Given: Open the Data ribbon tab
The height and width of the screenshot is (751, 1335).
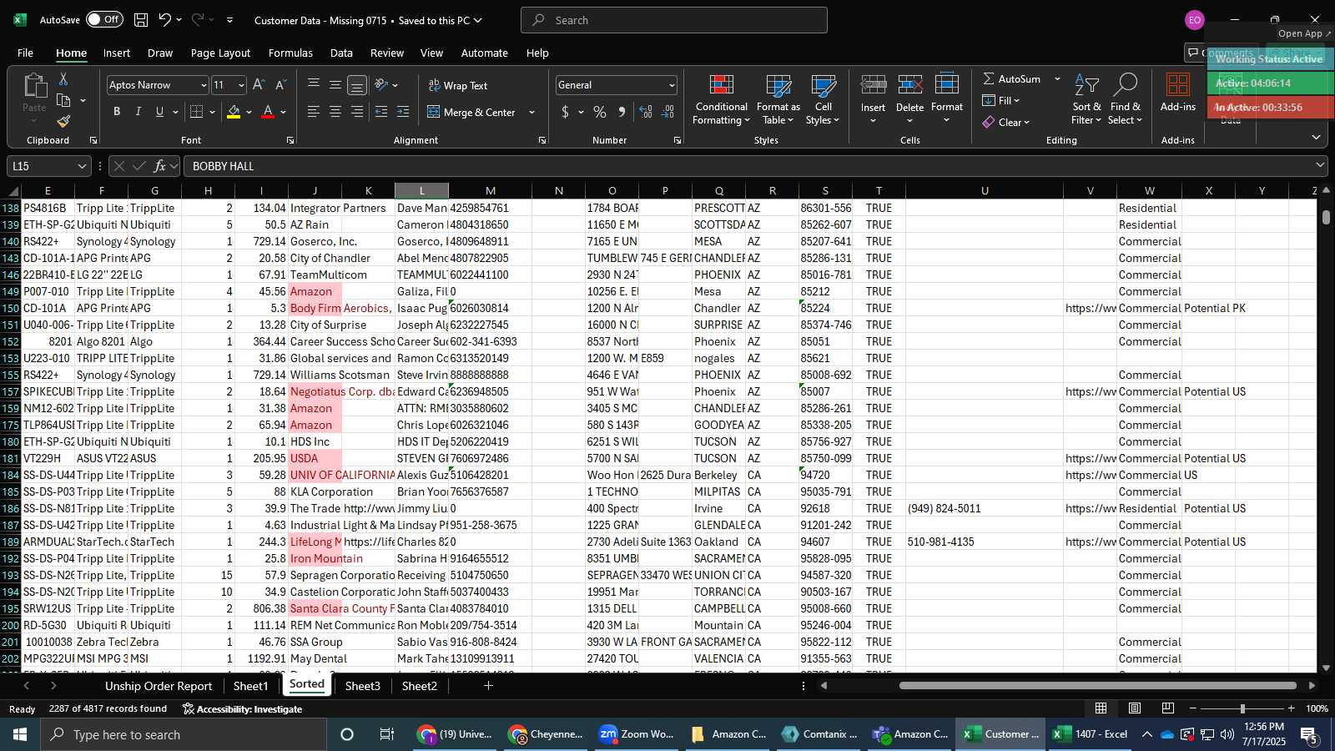Looking at the screenshot, I should [341, 53].
